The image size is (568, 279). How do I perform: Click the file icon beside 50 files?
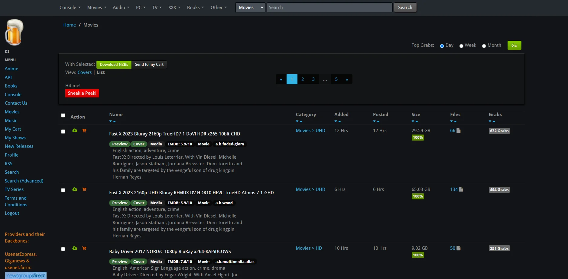point(459,248)
